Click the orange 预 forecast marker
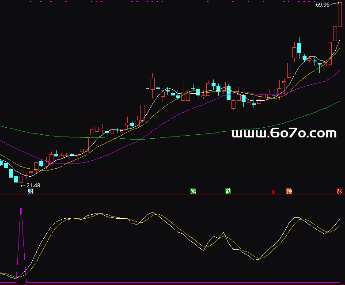Screen dimensions: 345x285 pyautogui.click(x=289, y=191)
